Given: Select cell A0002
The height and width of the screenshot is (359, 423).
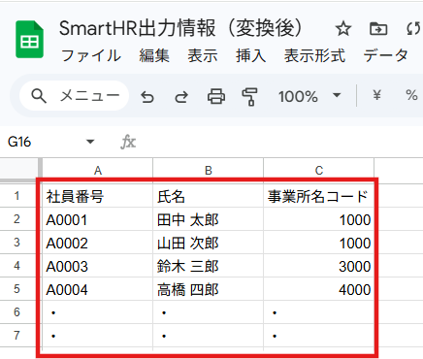Looking at the screenshot, I should pos(98,243).
